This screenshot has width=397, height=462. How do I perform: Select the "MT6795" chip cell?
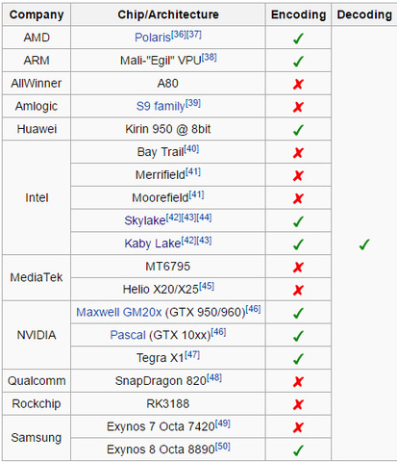tap(168, 267)
